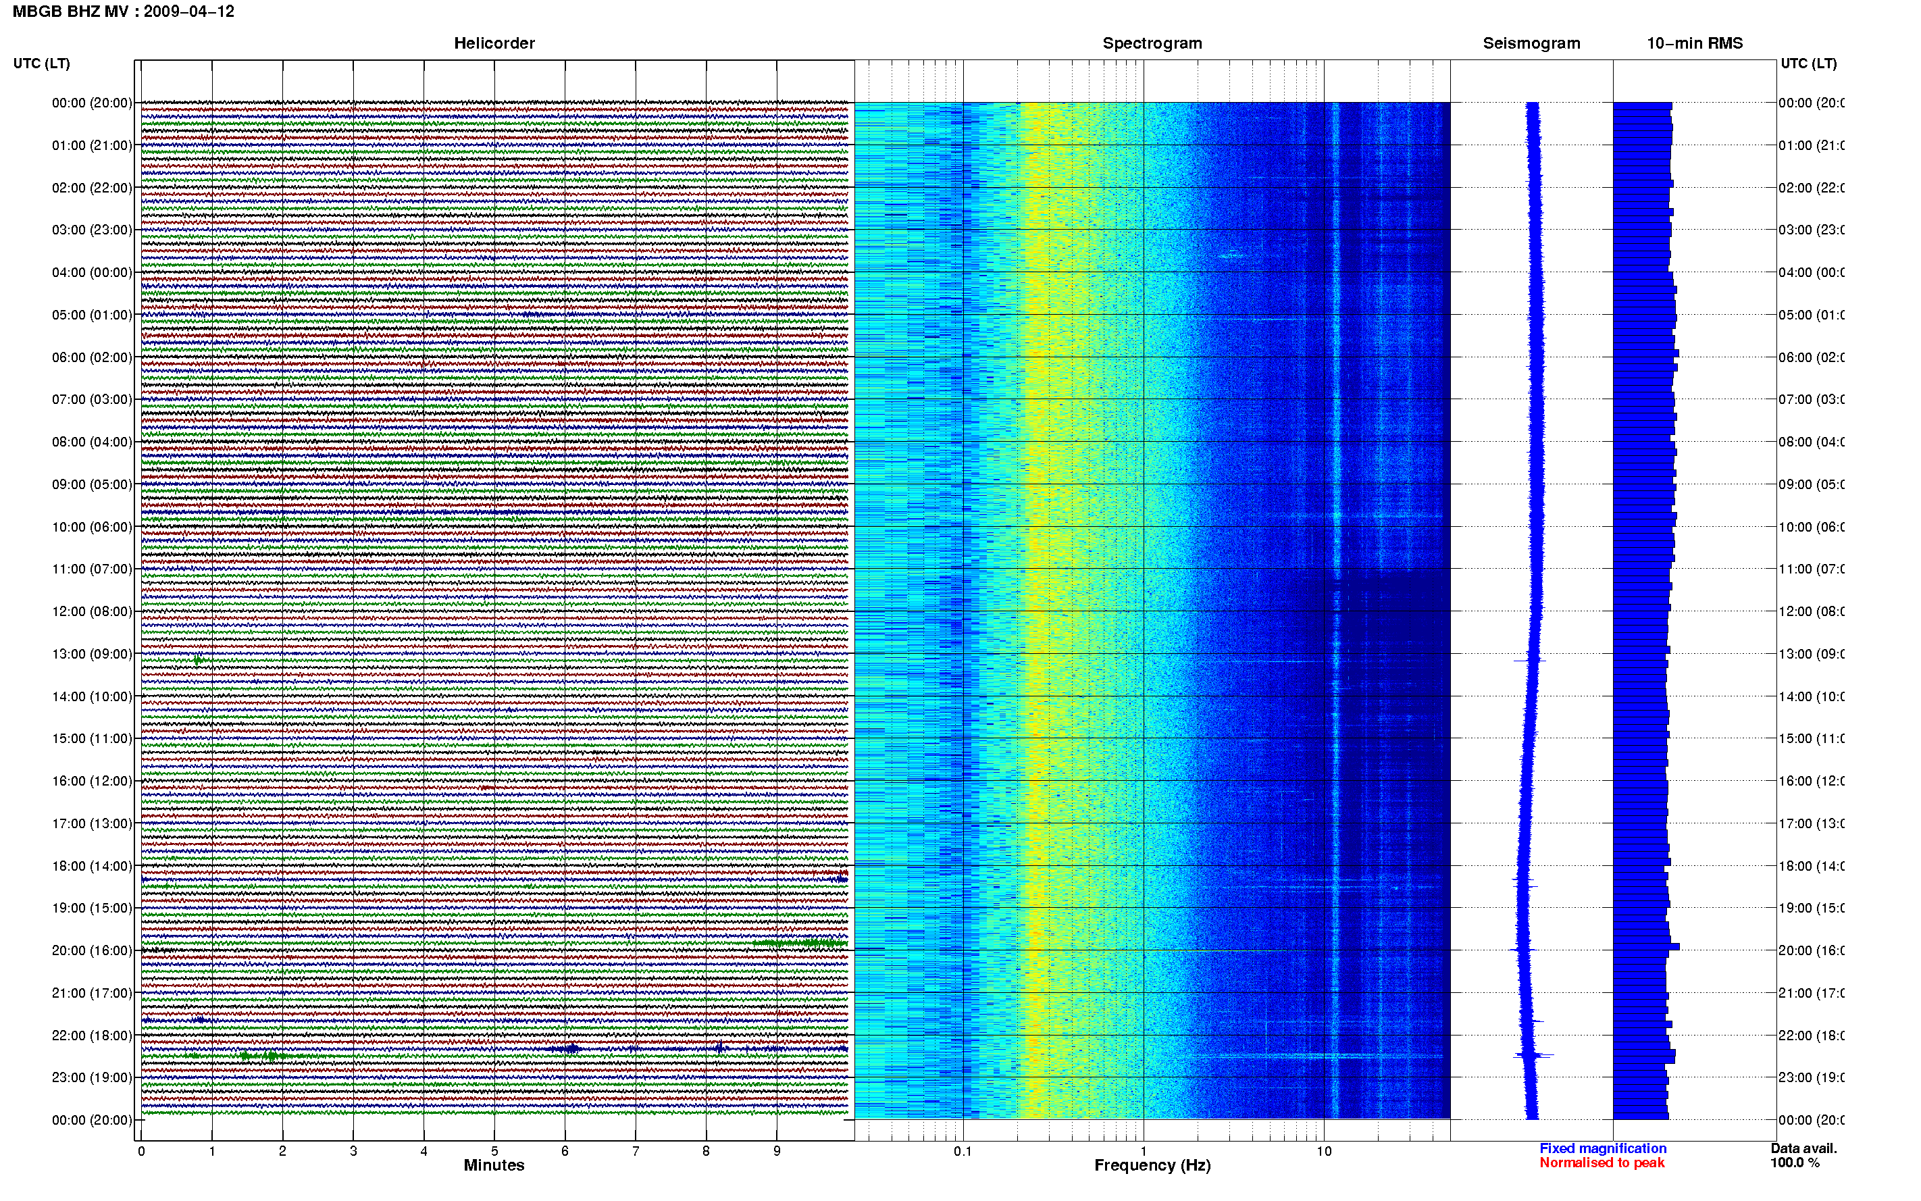Click the left 'UTC (LT)' axis label

point(41,63)
